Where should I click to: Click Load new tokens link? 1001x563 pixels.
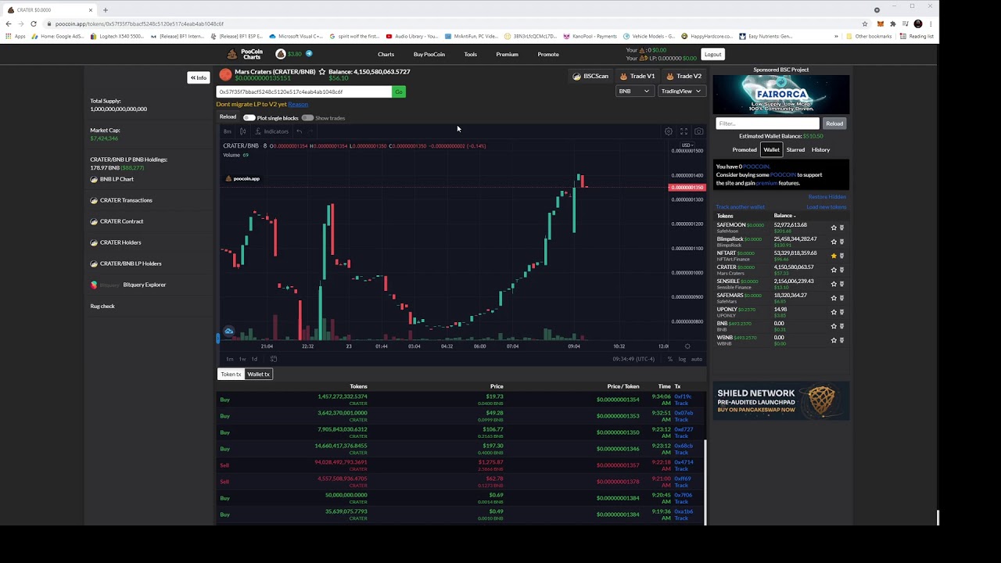[x=827, y=207]
